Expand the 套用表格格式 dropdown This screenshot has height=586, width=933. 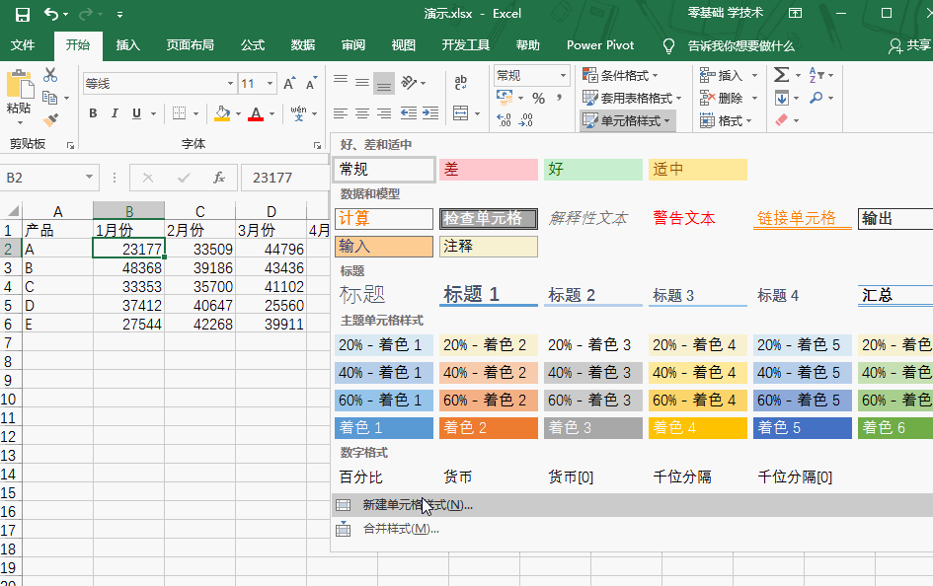678,98
